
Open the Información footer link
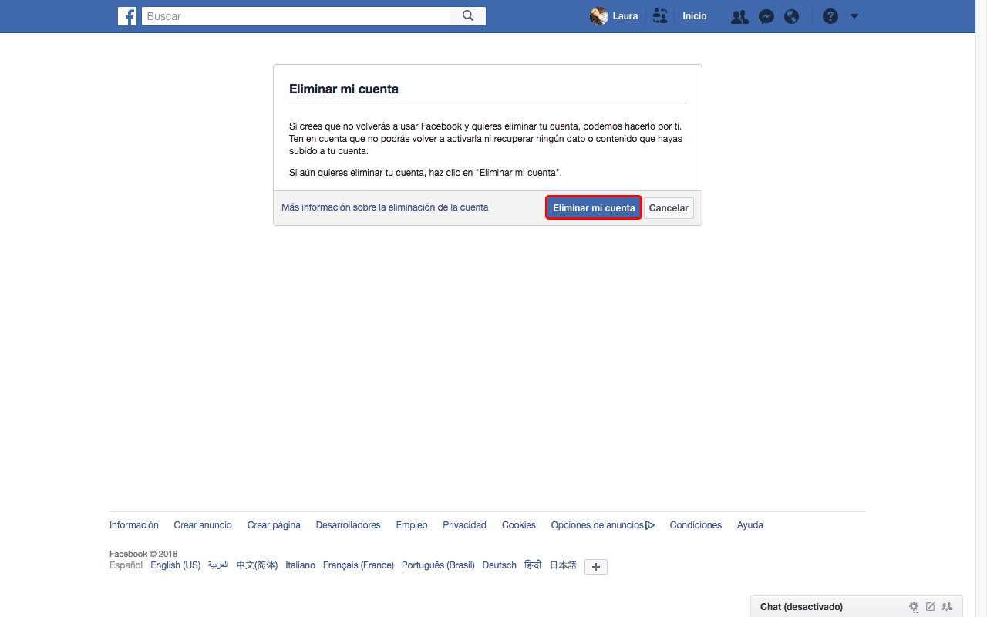click(x=134, y=525)
